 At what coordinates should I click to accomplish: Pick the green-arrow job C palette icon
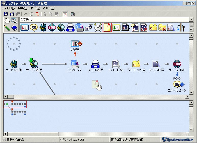click(116, 27)
